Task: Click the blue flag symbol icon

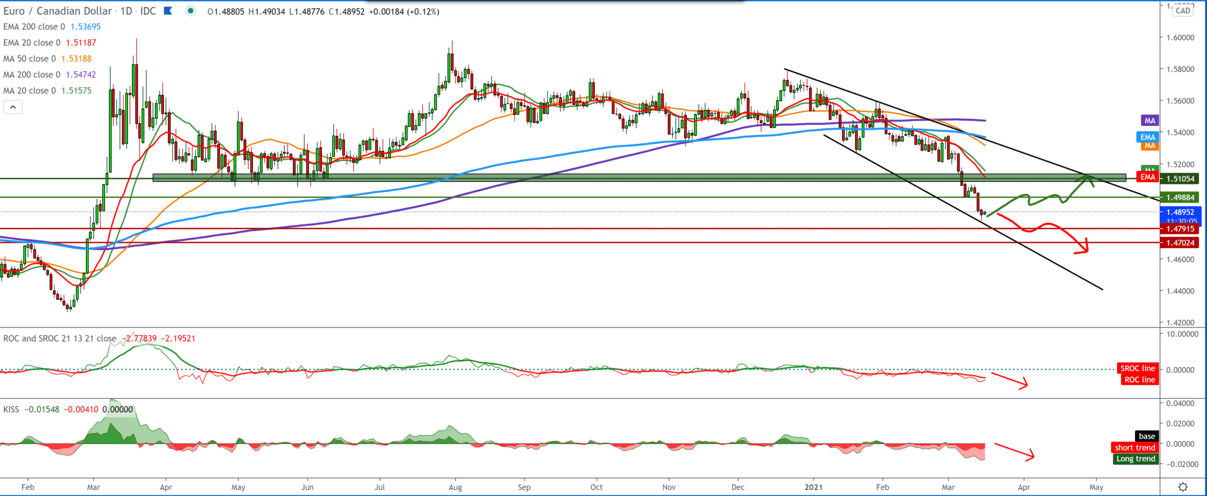Action: [x=168, y=11]
